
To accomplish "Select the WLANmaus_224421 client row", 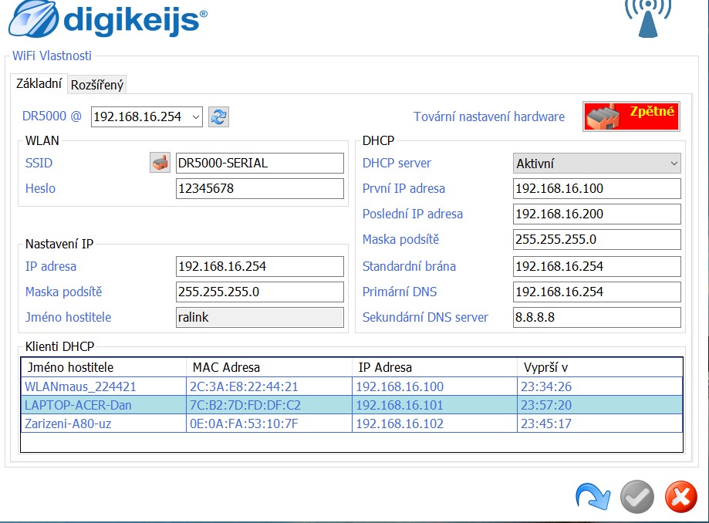I will (103, 386).
